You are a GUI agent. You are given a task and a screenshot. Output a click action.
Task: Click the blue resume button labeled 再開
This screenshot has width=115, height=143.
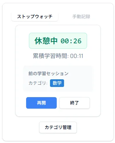[x=41, y=103]
